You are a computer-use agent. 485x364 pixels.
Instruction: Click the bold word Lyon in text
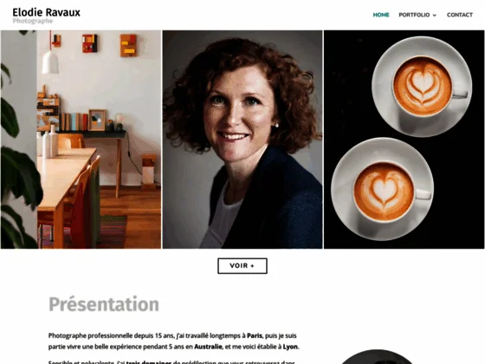point(290,347)
